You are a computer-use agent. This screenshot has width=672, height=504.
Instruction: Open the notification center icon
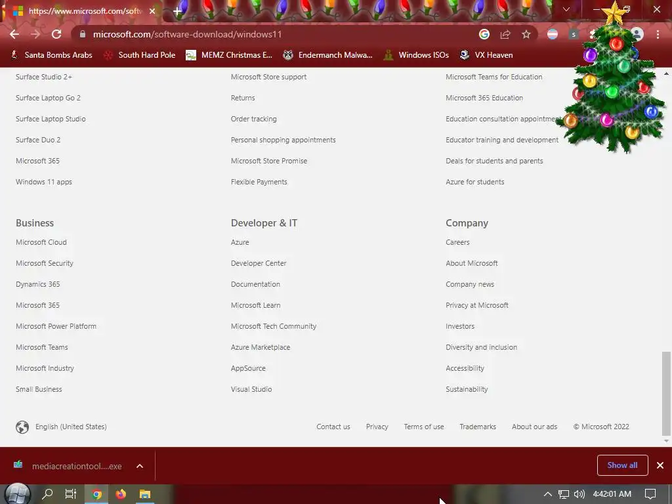(650, 494)
